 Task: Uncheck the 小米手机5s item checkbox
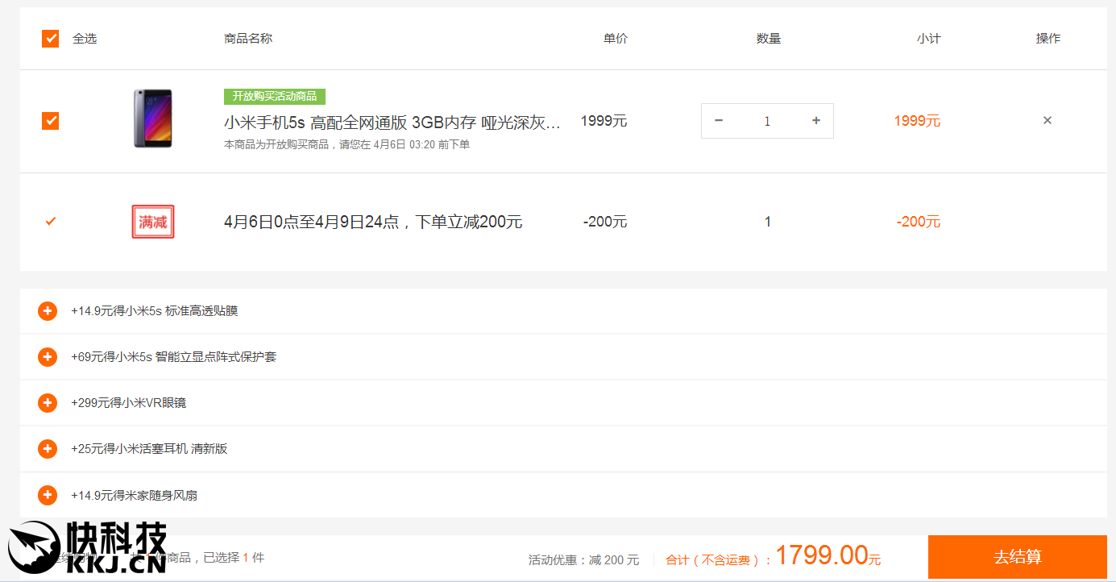(x=51, y=121)
